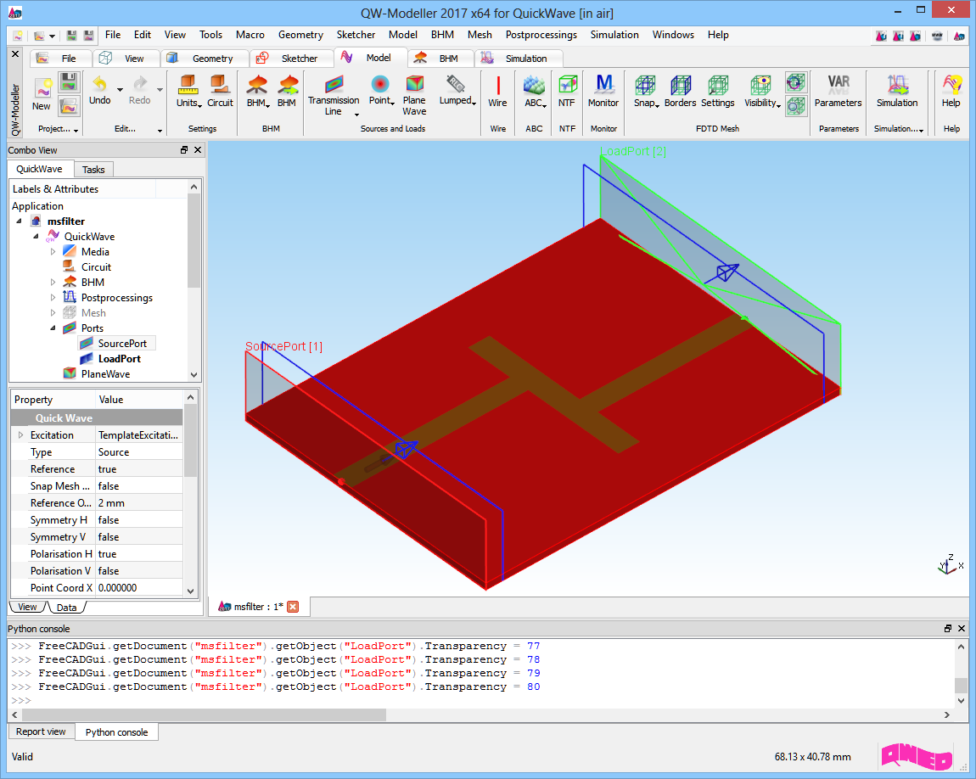This screenshot has width=976, height=779.
Task: Switch to the View properties tab
Action: (27, 607)
